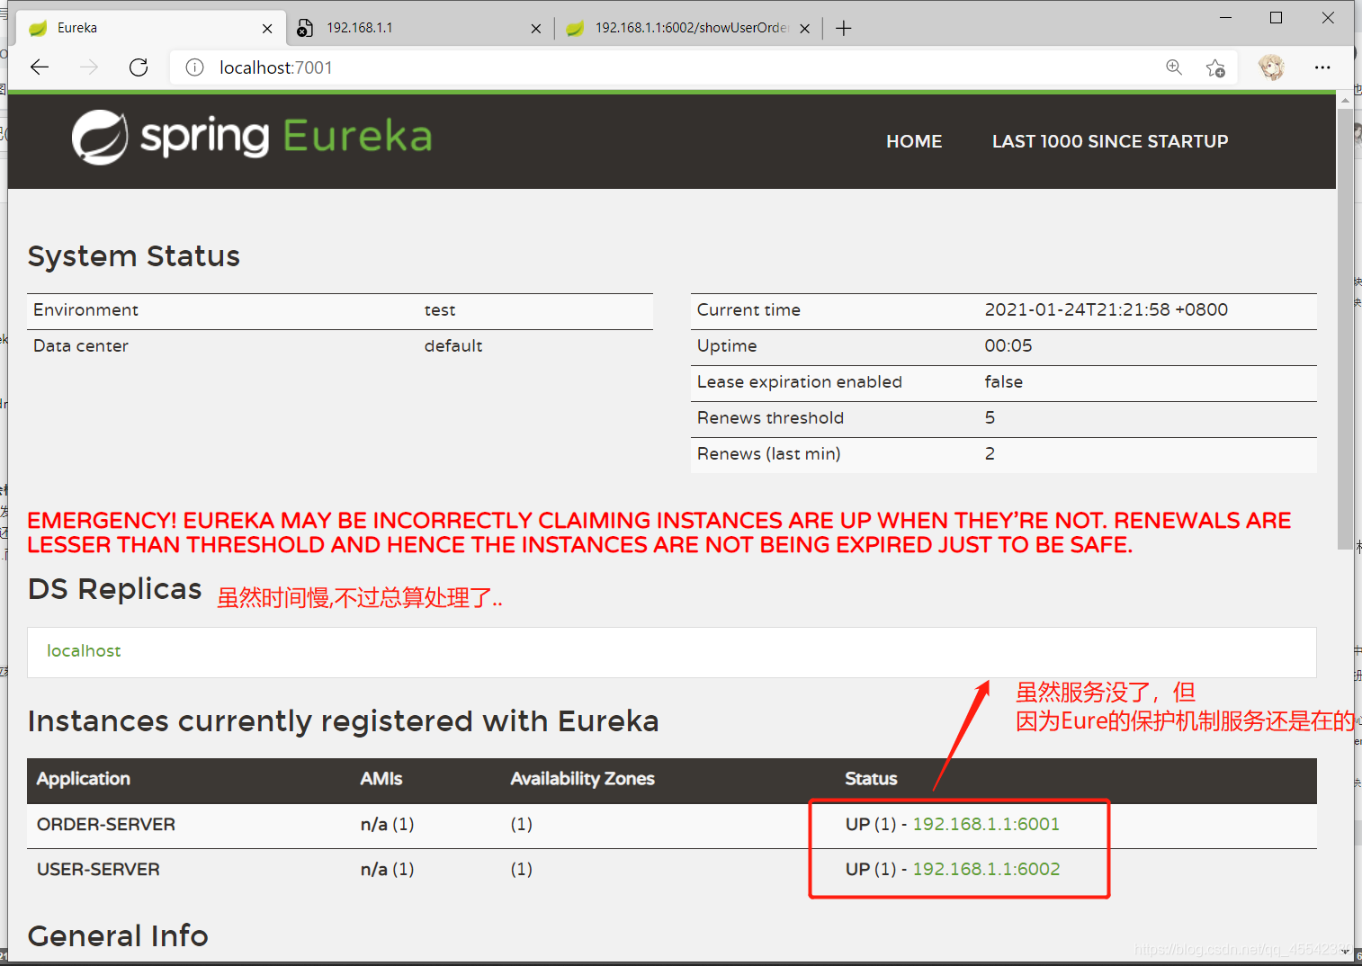Viewport: 1362px width, 966px height.
Task: Click the Spring Eureka logo
Action: tap(252, 137)
